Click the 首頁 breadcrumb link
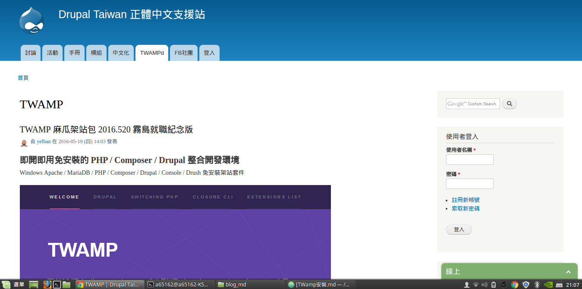 click(x=23, y=78)
